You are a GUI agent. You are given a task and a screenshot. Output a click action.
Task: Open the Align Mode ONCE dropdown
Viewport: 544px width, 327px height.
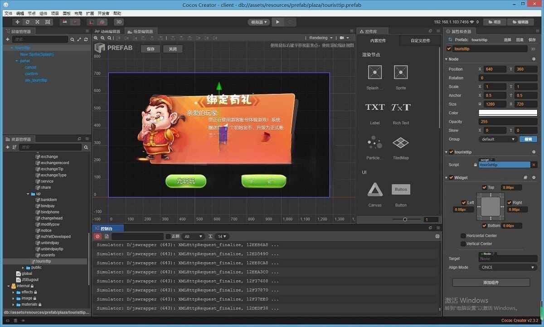coord(508,268)
